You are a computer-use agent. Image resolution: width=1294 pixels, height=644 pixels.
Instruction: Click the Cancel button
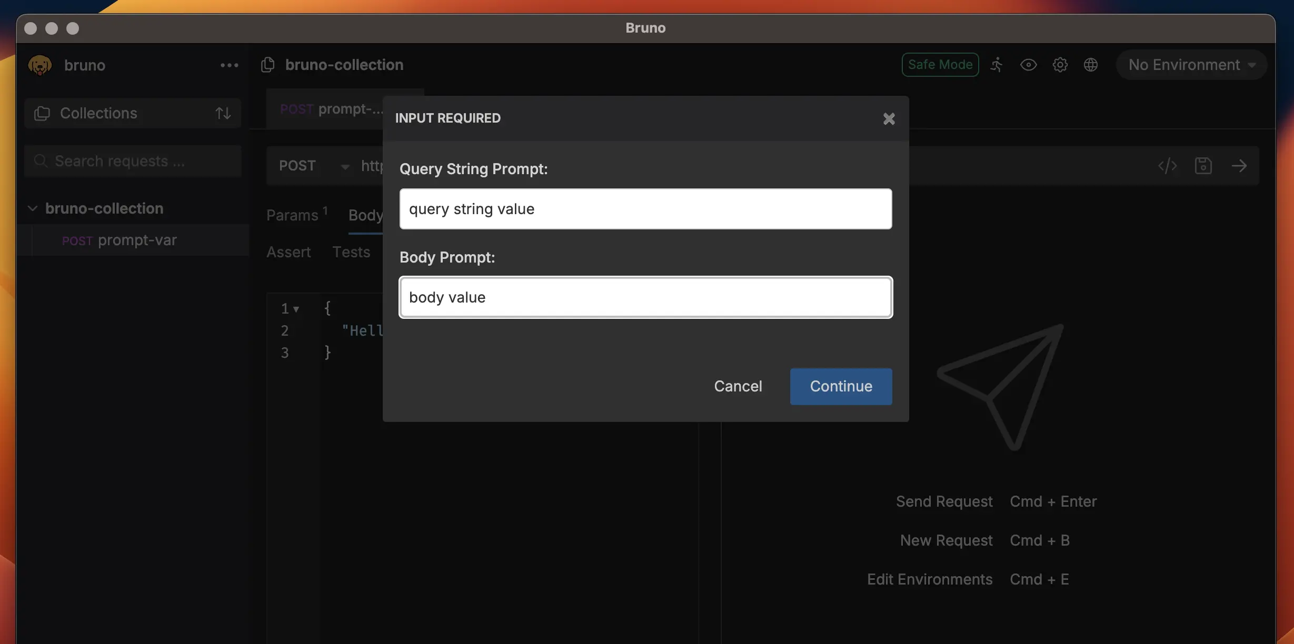(x=738, y=386)
